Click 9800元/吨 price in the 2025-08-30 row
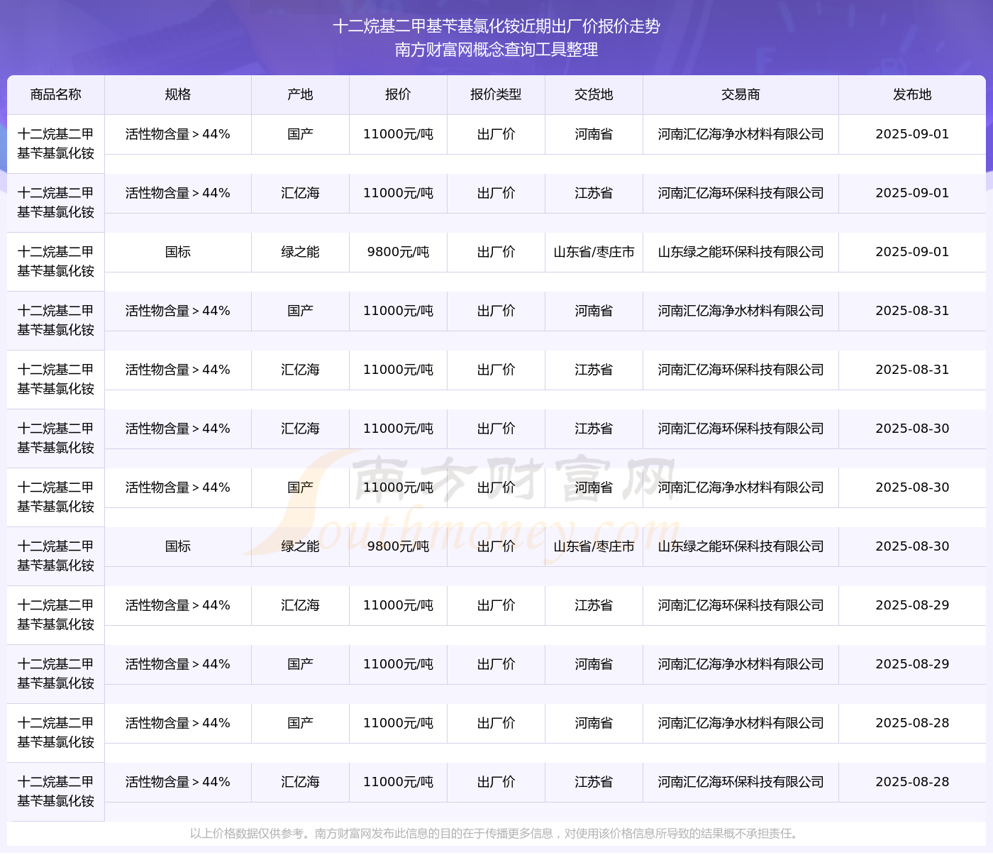This screenshot has height=855, width=993. coord(398,546)
